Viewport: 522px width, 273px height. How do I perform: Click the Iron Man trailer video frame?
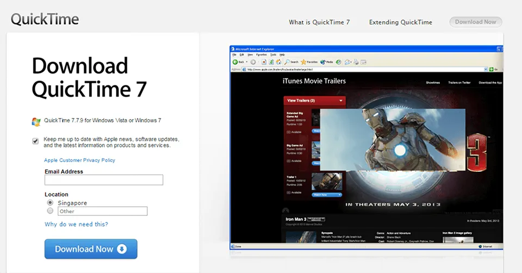[x=393, y=140]
